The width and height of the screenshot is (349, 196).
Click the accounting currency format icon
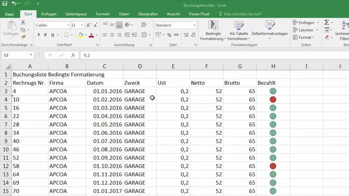158,35
